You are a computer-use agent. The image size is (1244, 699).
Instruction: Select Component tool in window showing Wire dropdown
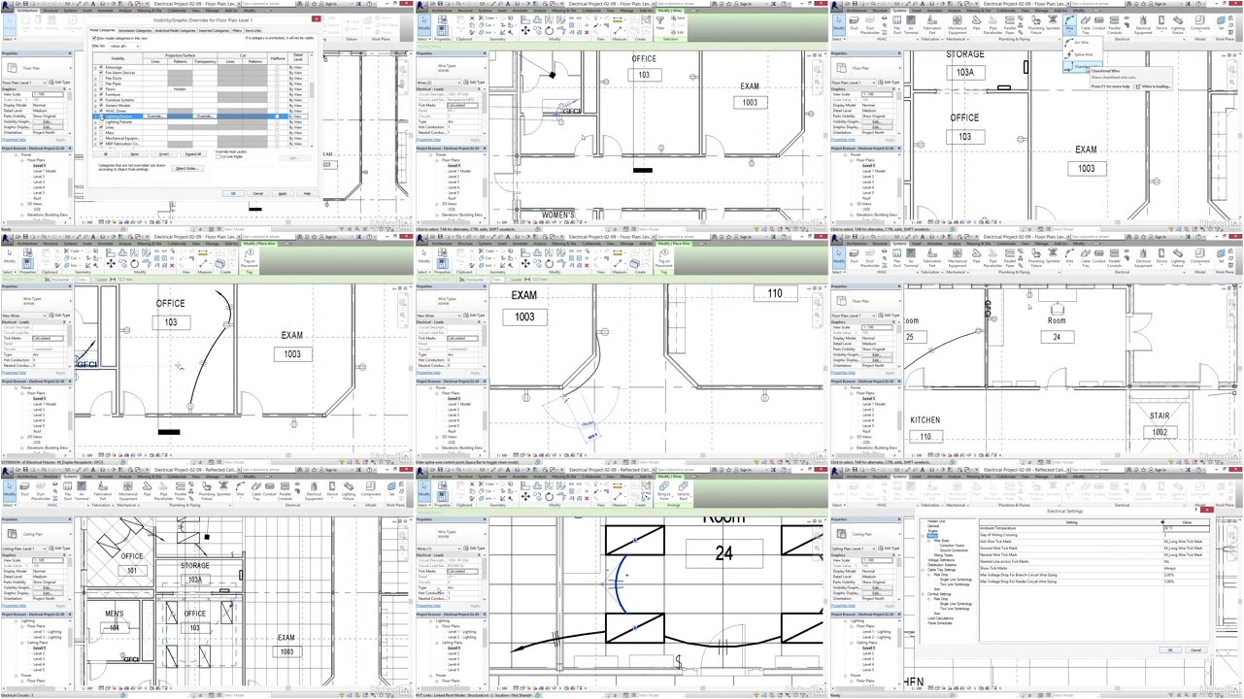(1199, 23)
